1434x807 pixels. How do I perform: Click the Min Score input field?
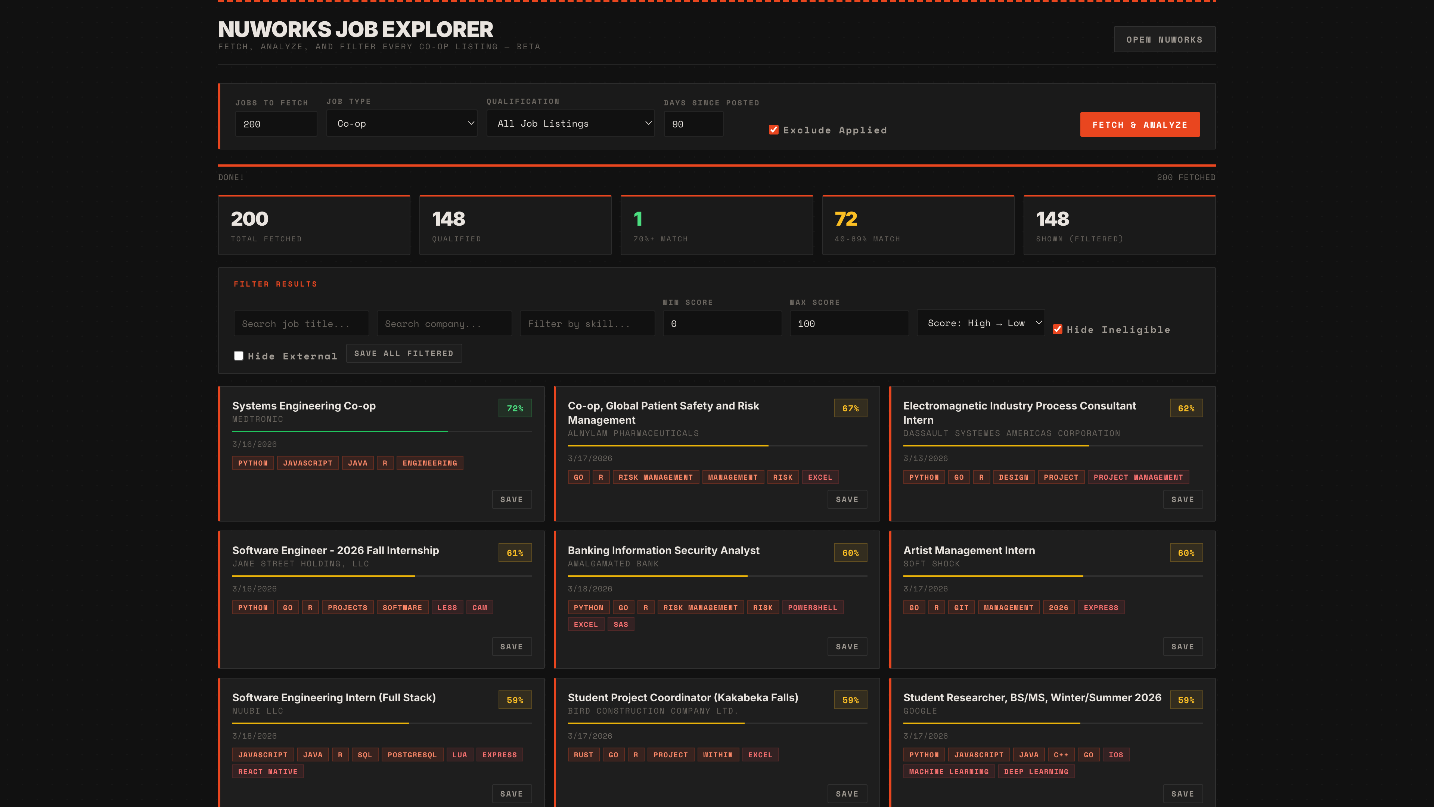tap(722, 323)
